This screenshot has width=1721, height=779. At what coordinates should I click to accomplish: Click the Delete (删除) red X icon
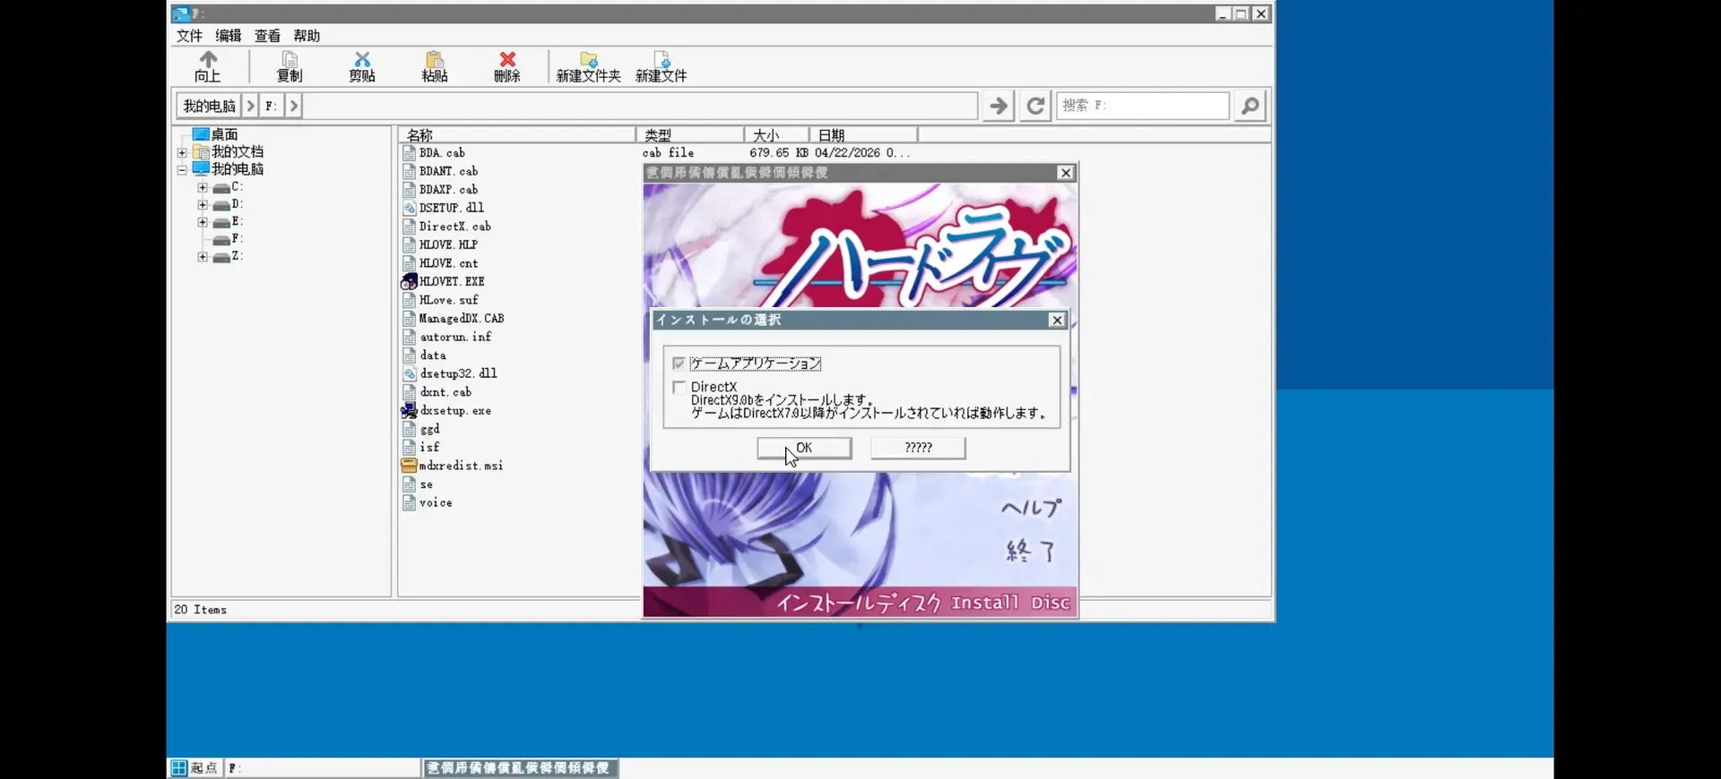click(507, 59)
